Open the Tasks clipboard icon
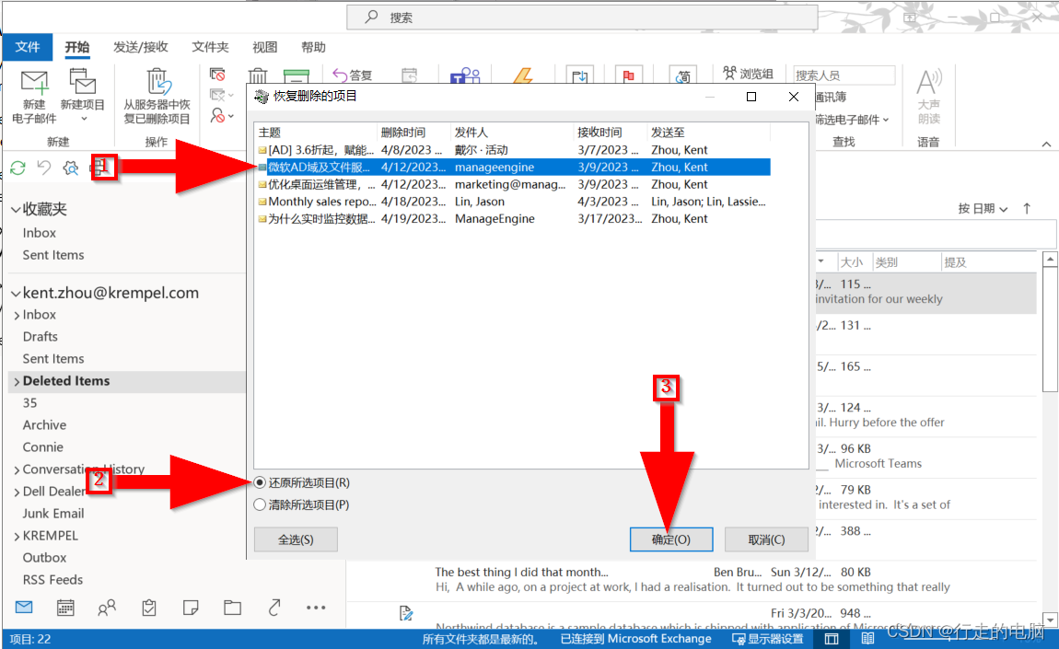The image size is (1059, 649). (x=149, y=608)
